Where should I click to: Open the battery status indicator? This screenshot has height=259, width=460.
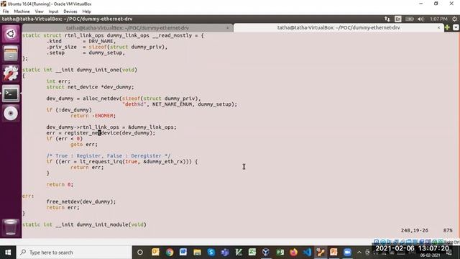click(x=409, y=19)
